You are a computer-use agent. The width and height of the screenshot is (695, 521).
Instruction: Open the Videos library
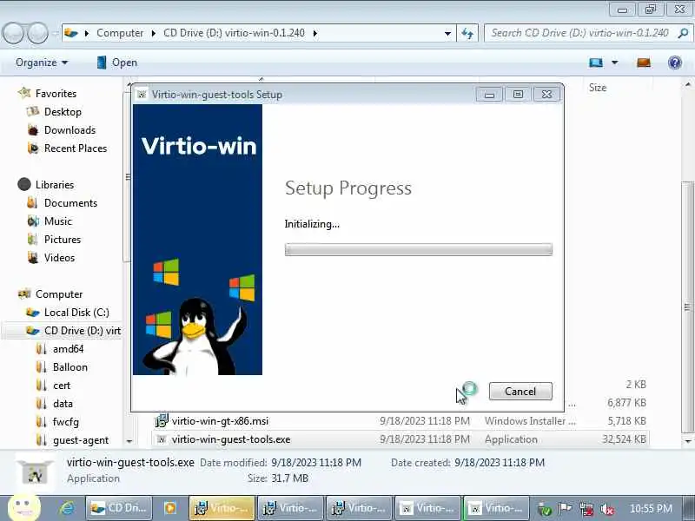click(59, 257)
